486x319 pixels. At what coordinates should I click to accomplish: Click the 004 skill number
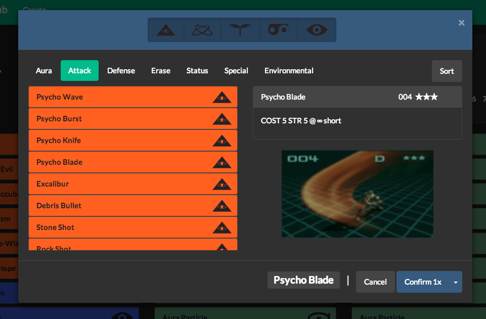coord(405,97)
